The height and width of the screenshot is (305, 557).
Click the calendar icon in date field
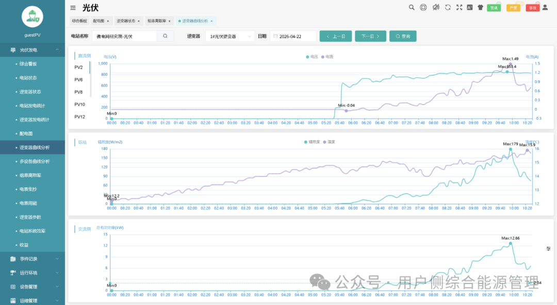[275, 36]
